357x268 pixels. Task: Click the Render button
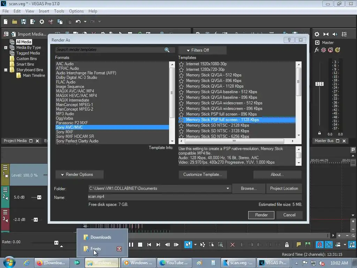(261, 215)
